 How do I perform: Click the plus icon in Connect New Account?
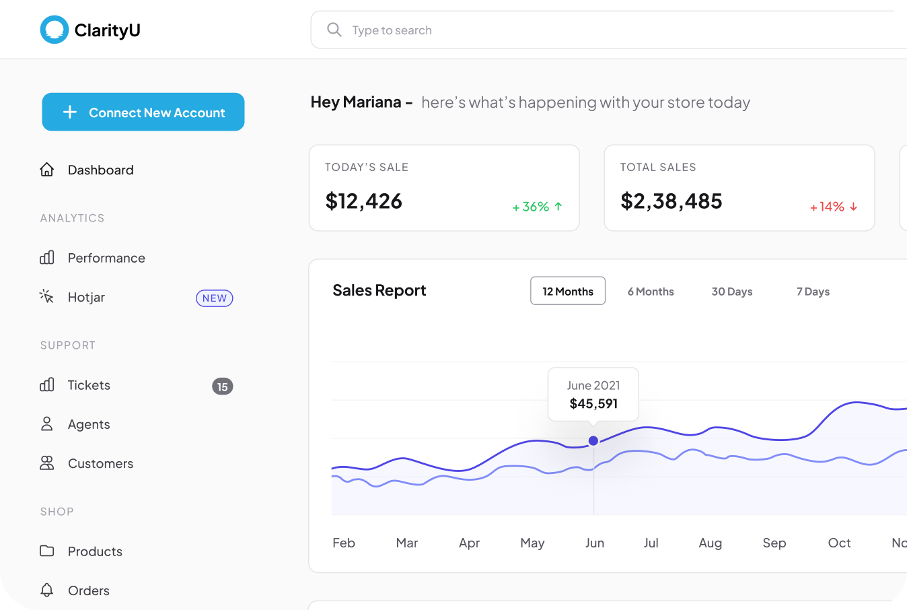pyautogui.click(x=70, y=112)
